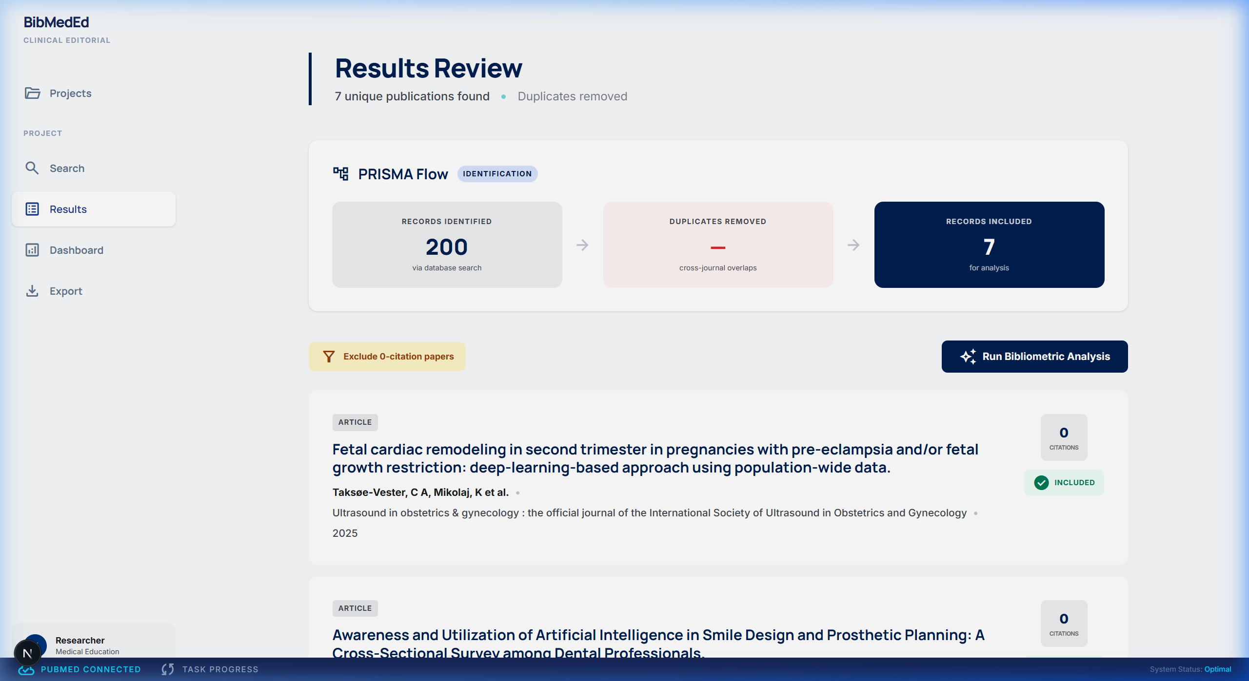Image resolution: width=1249 pixels, height=681 pixels.
Task: Click the PRISMA Flow diagram icon
Action: 341,174
